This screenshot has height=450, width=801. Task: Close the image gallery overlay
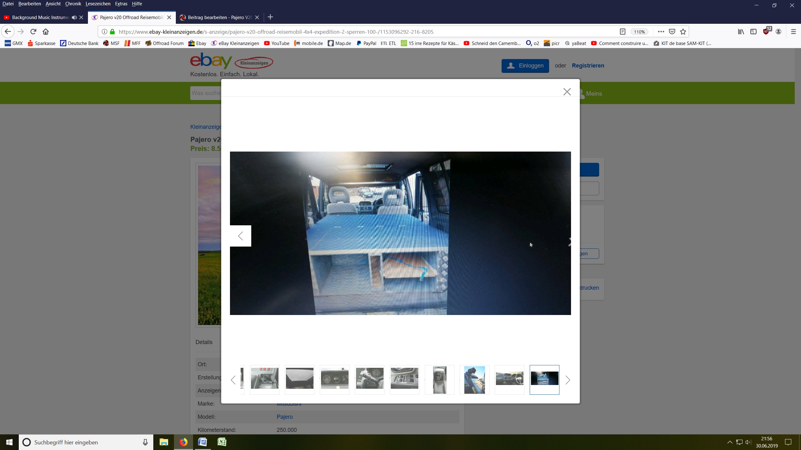pos(567,92)
